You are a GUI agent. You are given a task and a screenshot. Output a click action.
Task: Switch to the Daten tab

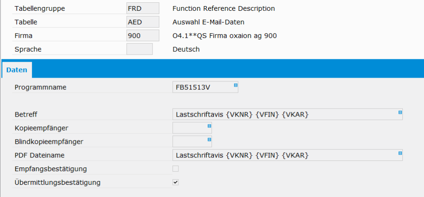tap(17, 70)
